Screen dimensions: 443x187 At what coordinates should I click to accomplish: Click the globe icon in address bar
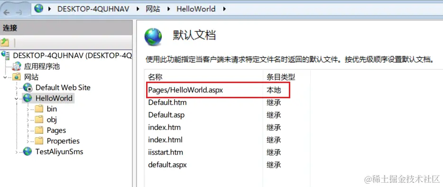tap(39, 8)
